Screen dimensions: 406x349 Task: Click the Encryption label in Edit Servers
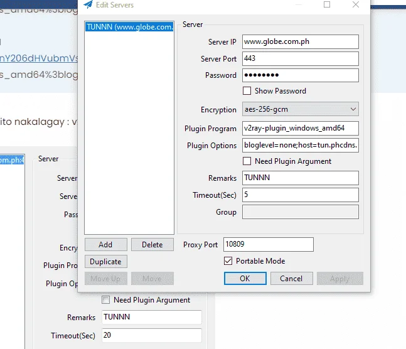(x=218, y=110)
